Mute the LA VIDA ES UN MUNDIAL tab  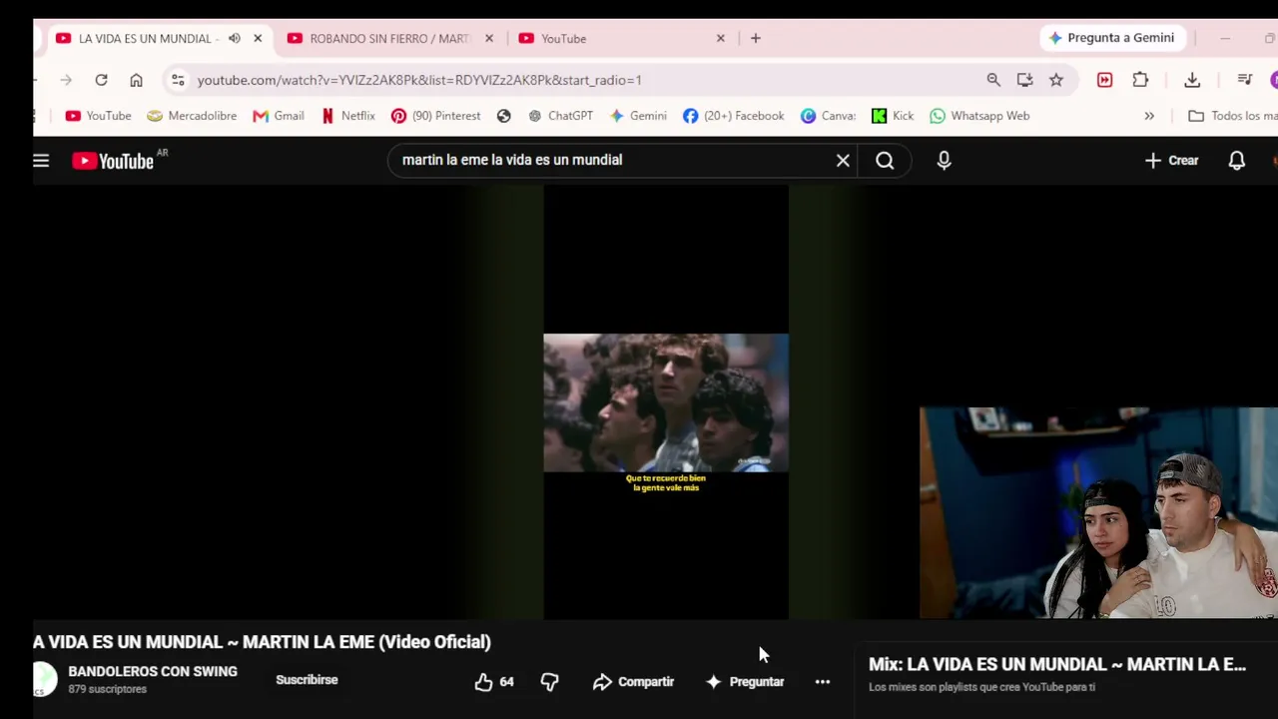click(234, 38)
